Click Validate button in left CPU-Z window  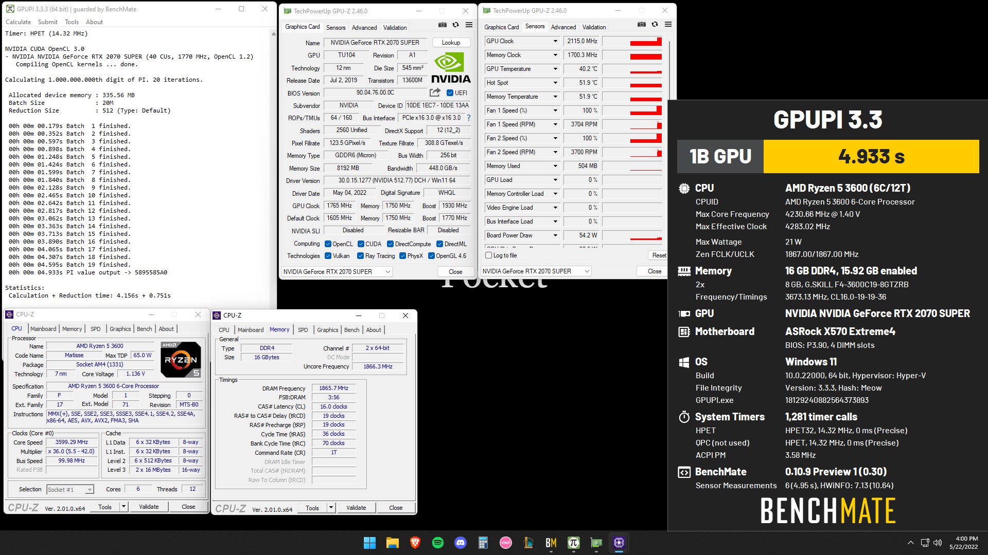coord(149,507)
